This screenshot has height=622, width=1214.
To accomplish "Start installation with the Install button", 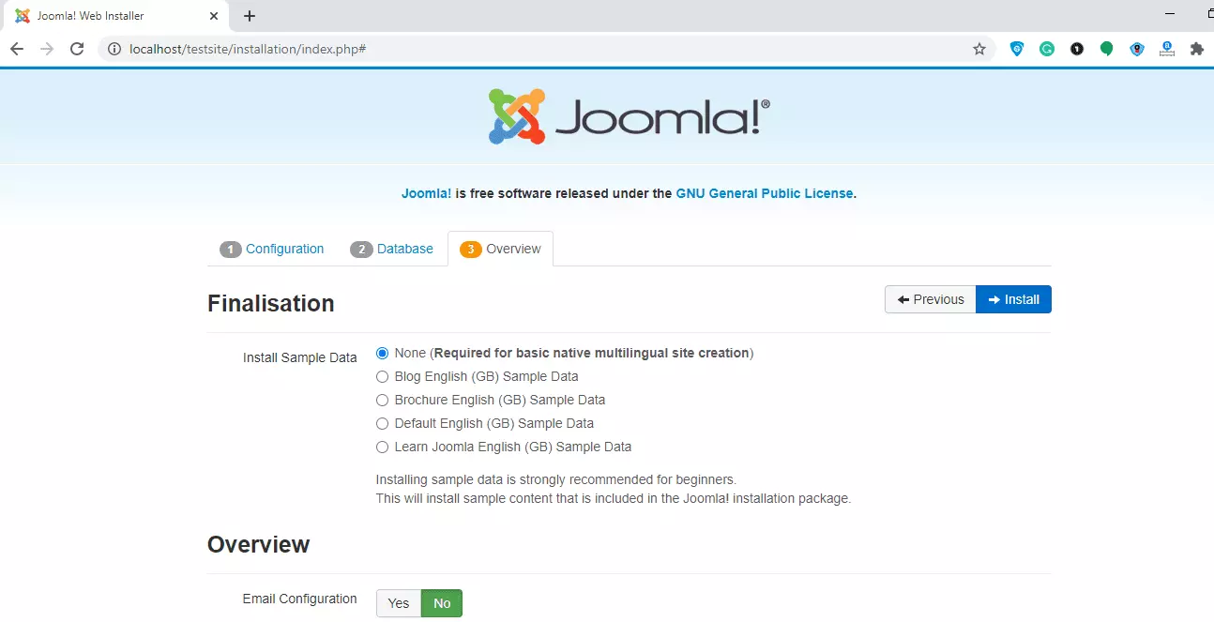I will (1013, 299).
